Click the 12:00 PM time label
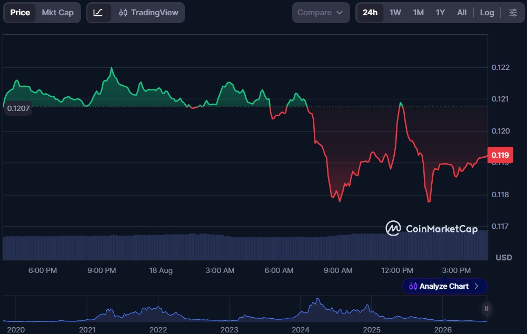This screenshot has height=334, width=527. click(397, 270)
